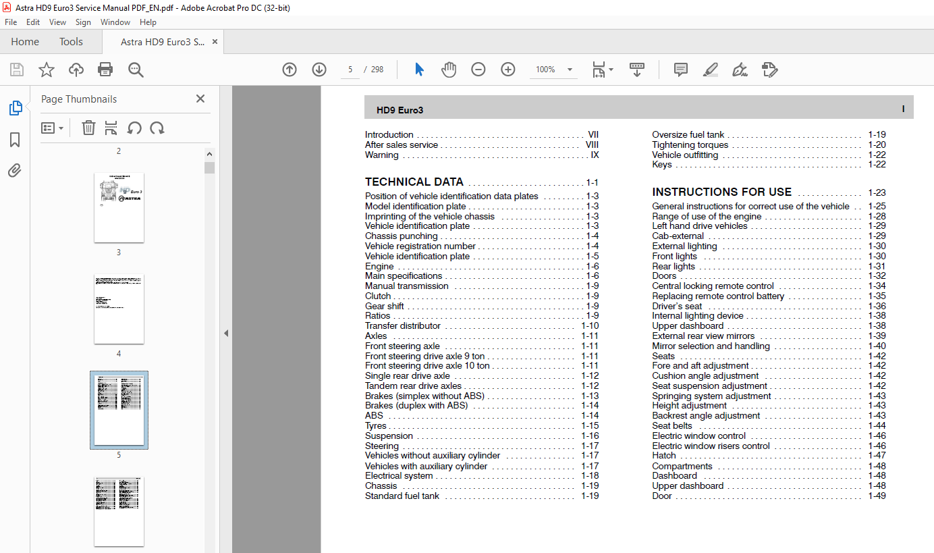The image size is (934, 553).
Task: Open the Sign document pen tool
Action: tap(740, 70)
